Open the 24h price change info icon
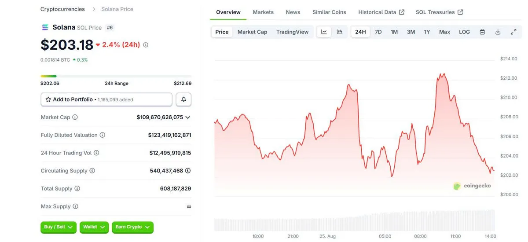Screen dimensions: 528x242 [146, 45]
